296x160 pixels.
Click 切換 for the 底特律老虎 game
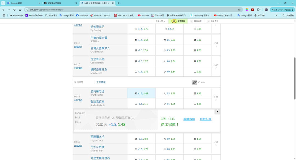point(216,98)
